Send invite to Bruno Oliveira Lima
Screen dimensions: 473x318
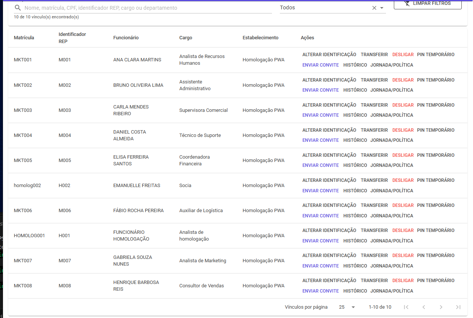click(x=321, y=90)
